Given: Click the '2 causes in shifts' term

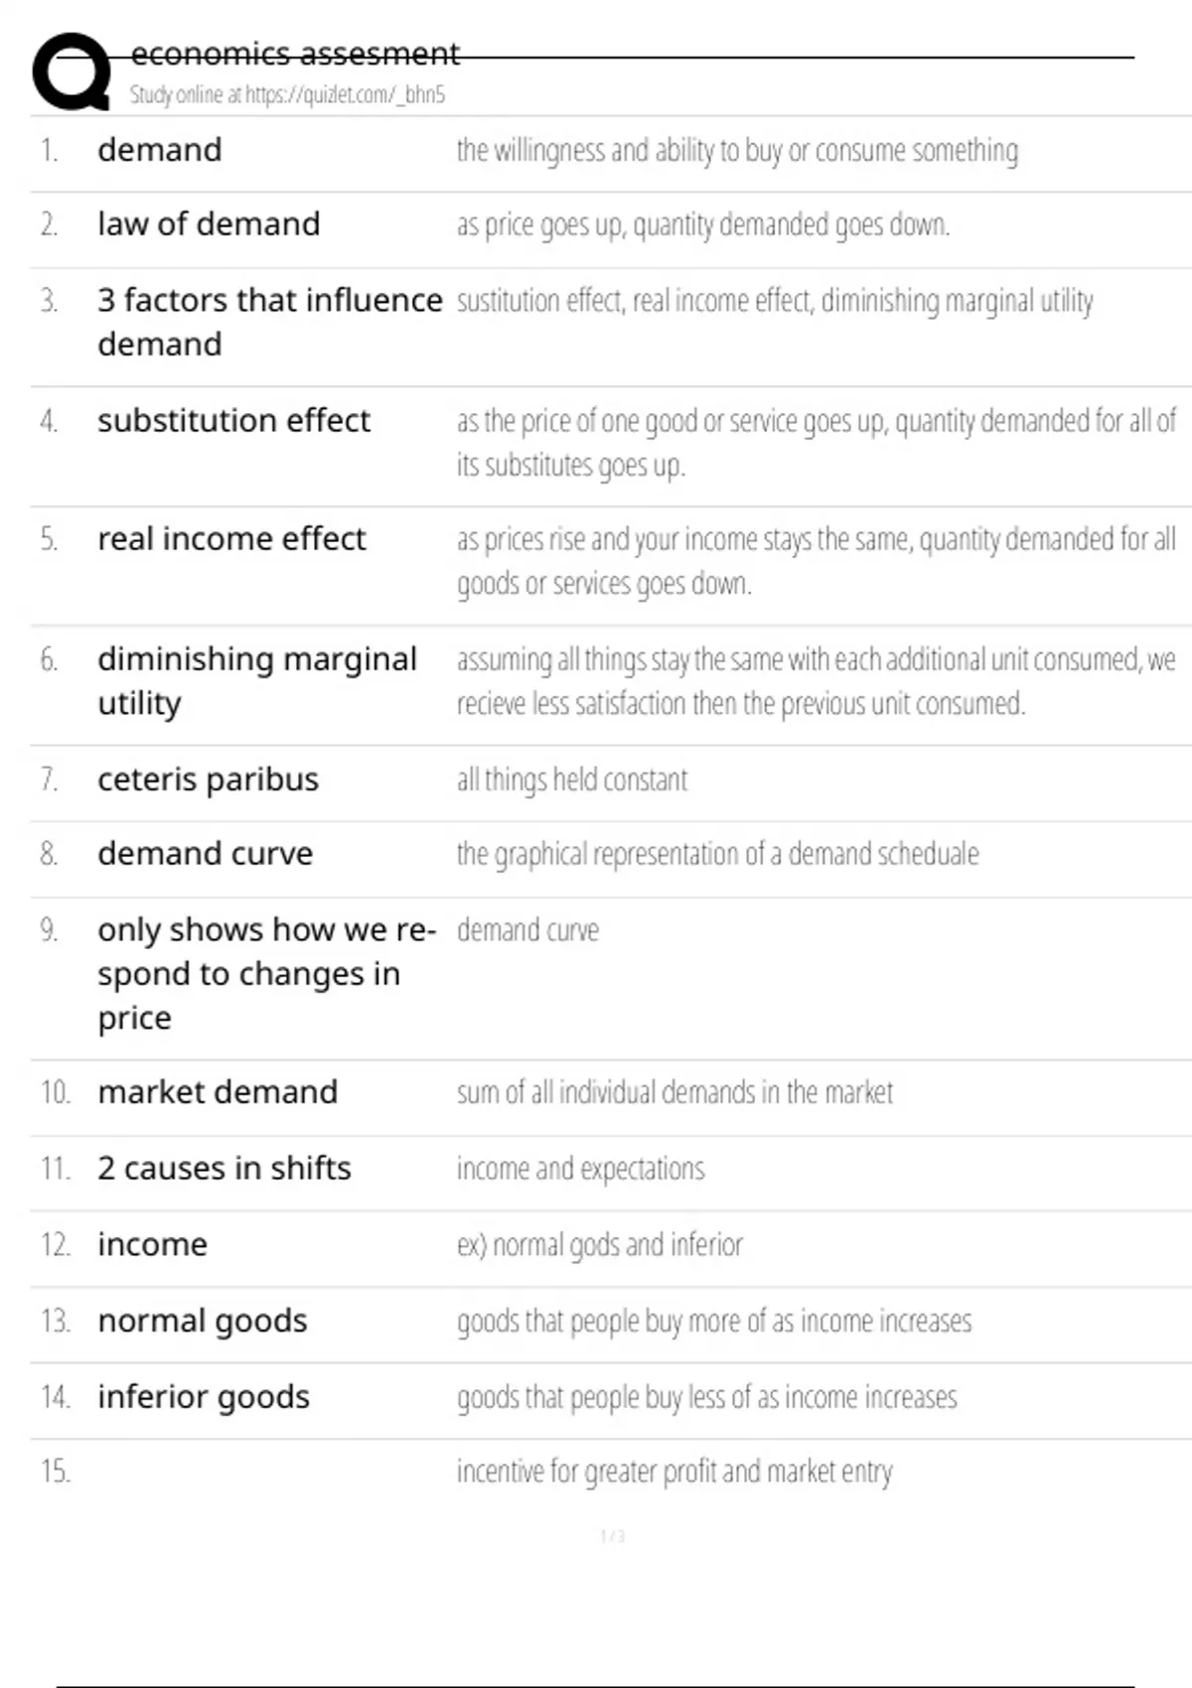Looking at the screenshot, I should pos(224,1169).
